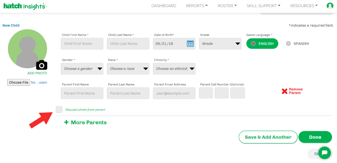Go to the DASHBOARD menu item

[164, 6]
